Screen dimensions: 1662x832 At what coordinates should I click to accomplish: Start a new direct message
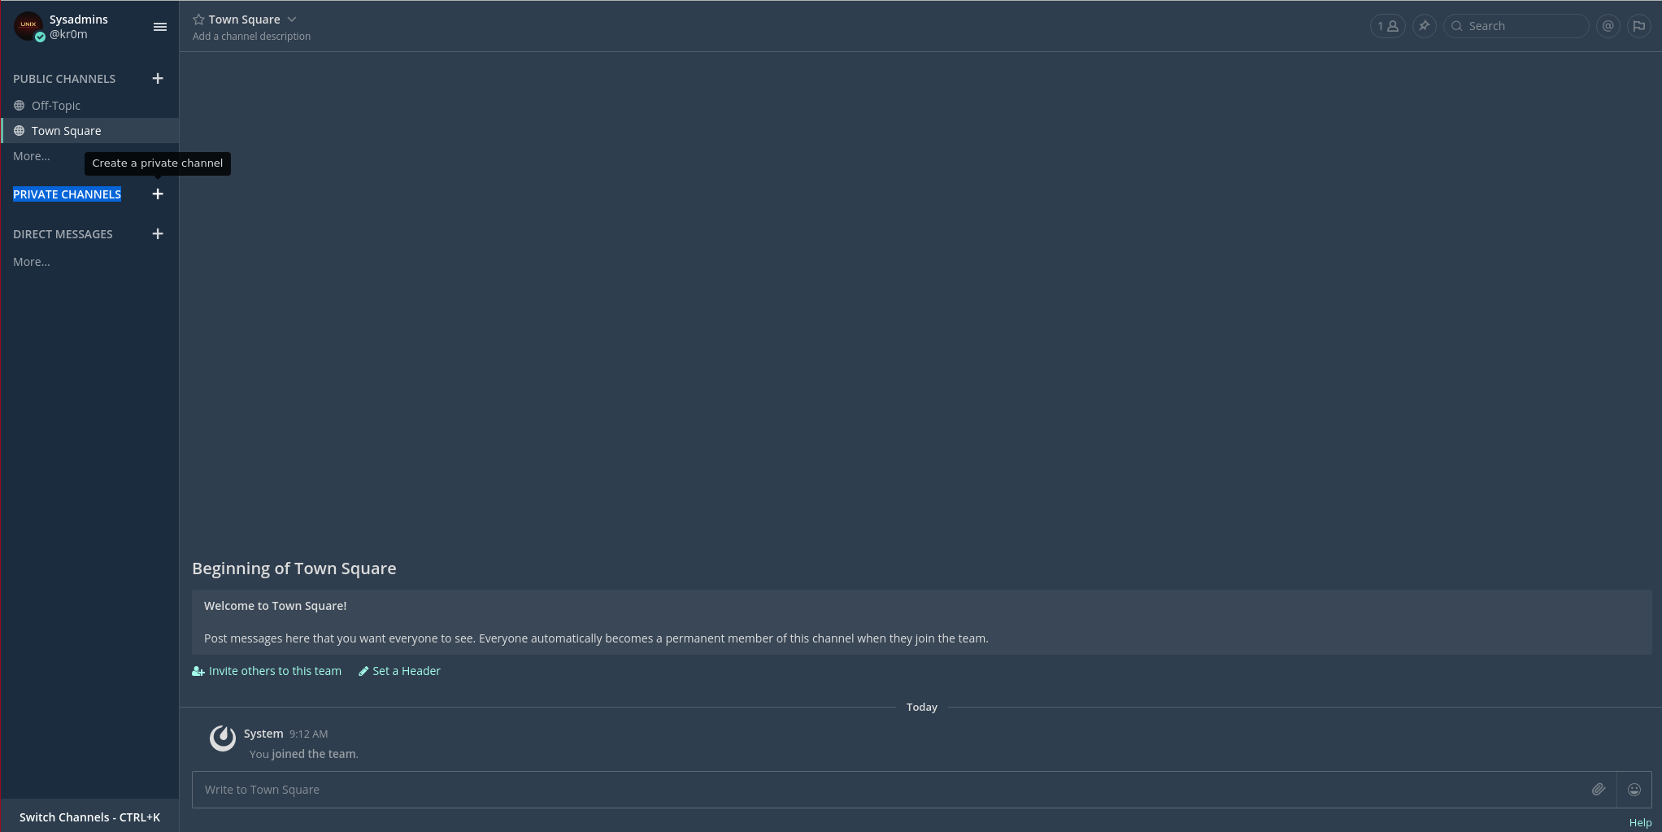click(158, 234)
